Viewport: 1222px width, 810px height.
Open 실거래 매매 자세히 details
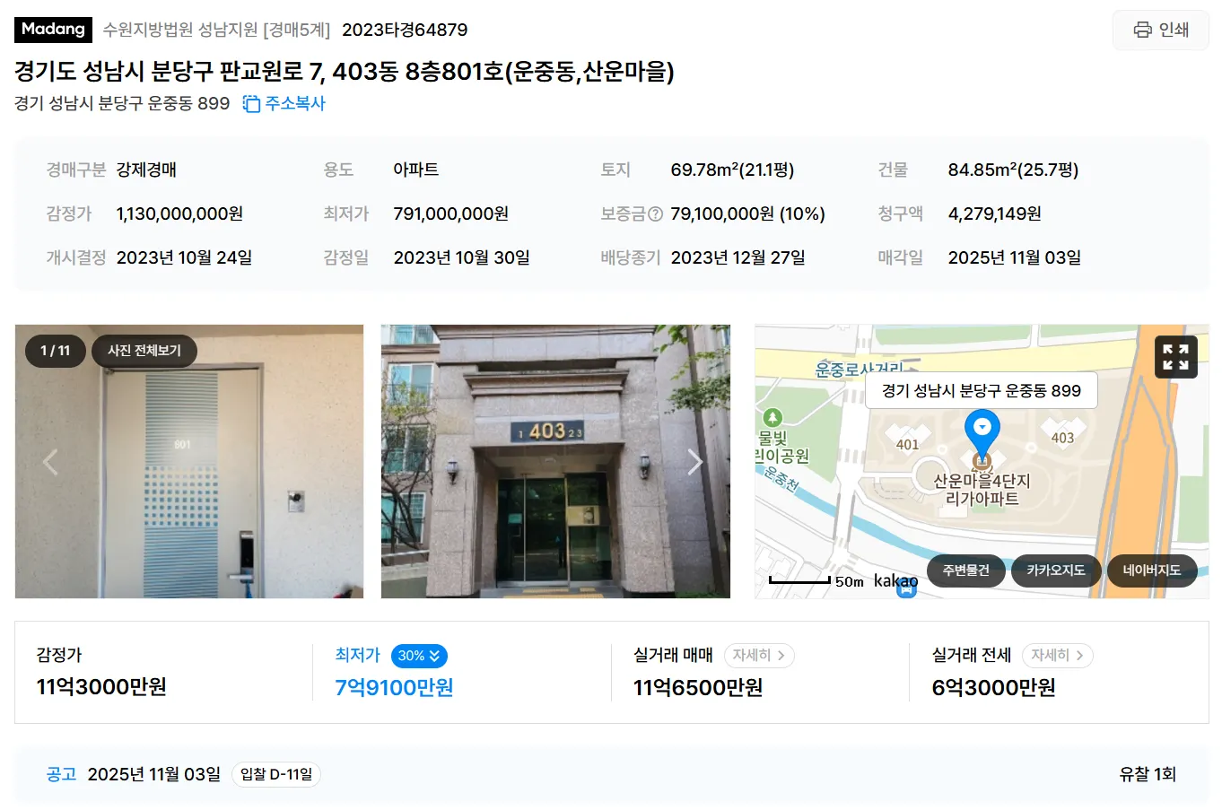759,656
